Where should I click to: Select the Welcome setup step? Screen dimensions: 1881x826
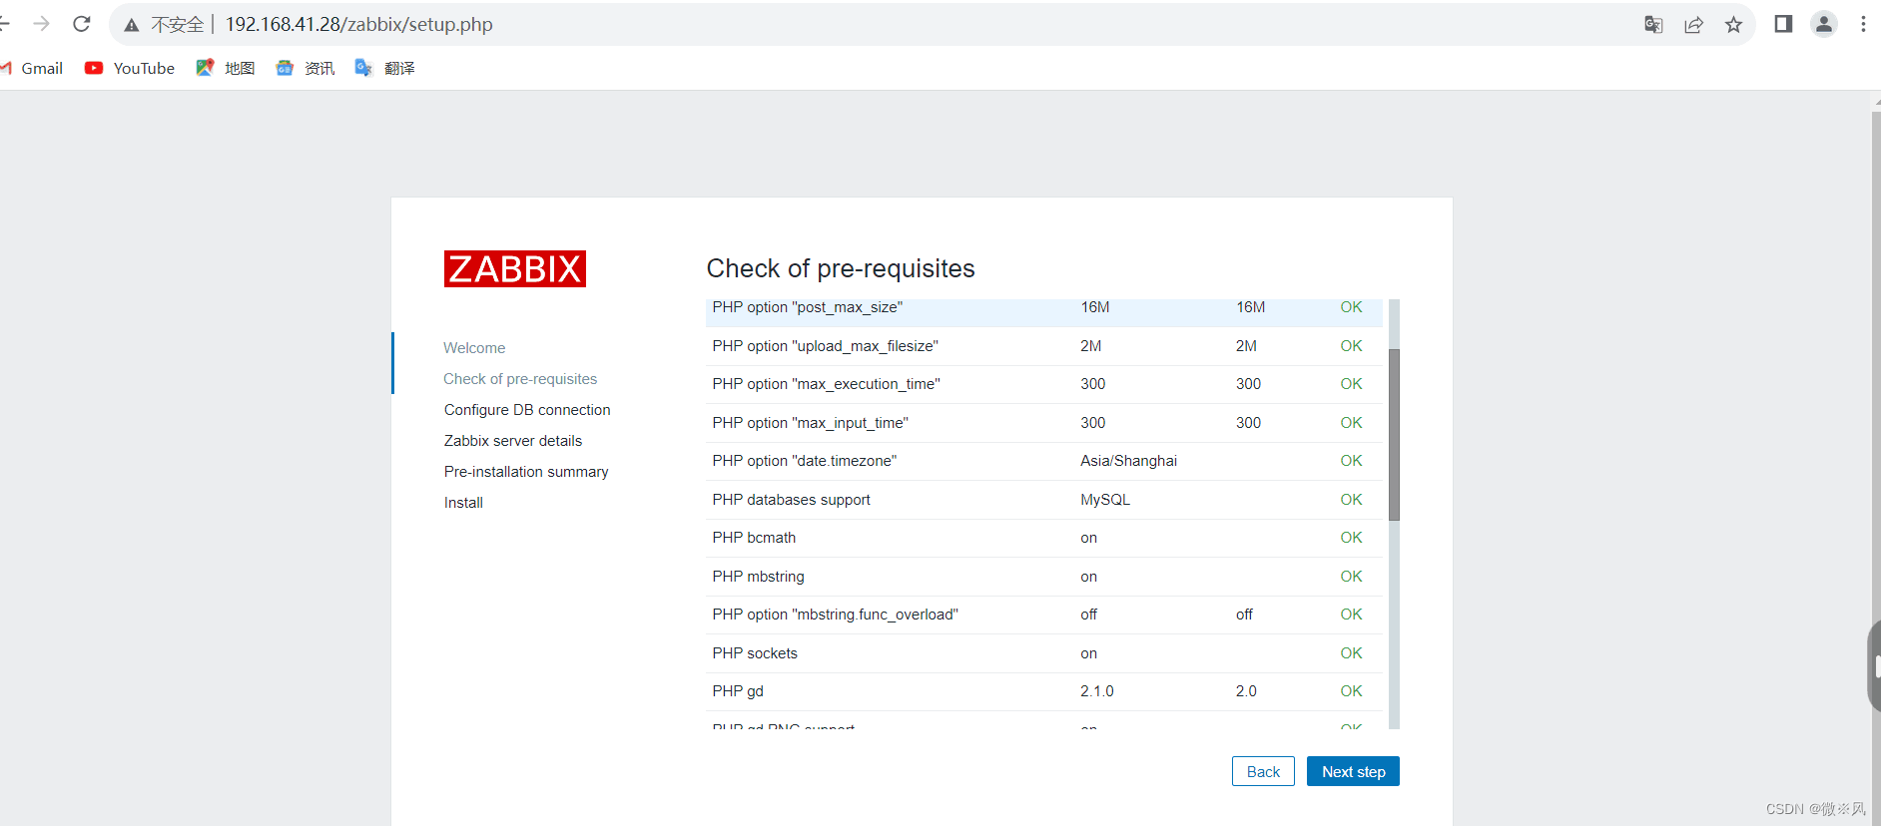pos(474,348)
